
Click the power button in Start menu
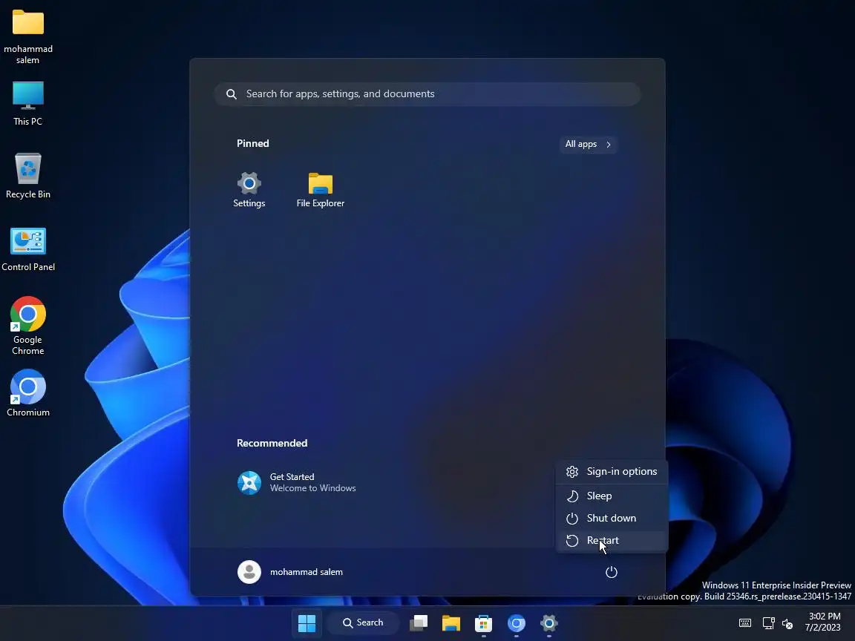612,572
